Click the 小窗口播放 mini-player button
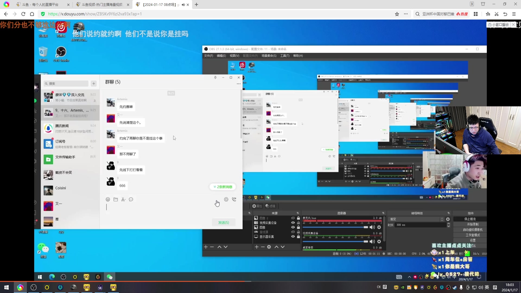The image size is (521, 293). point(498,25)
